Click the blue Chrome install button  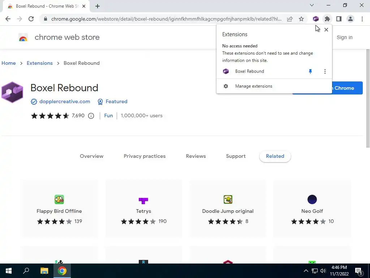(347, 88)
